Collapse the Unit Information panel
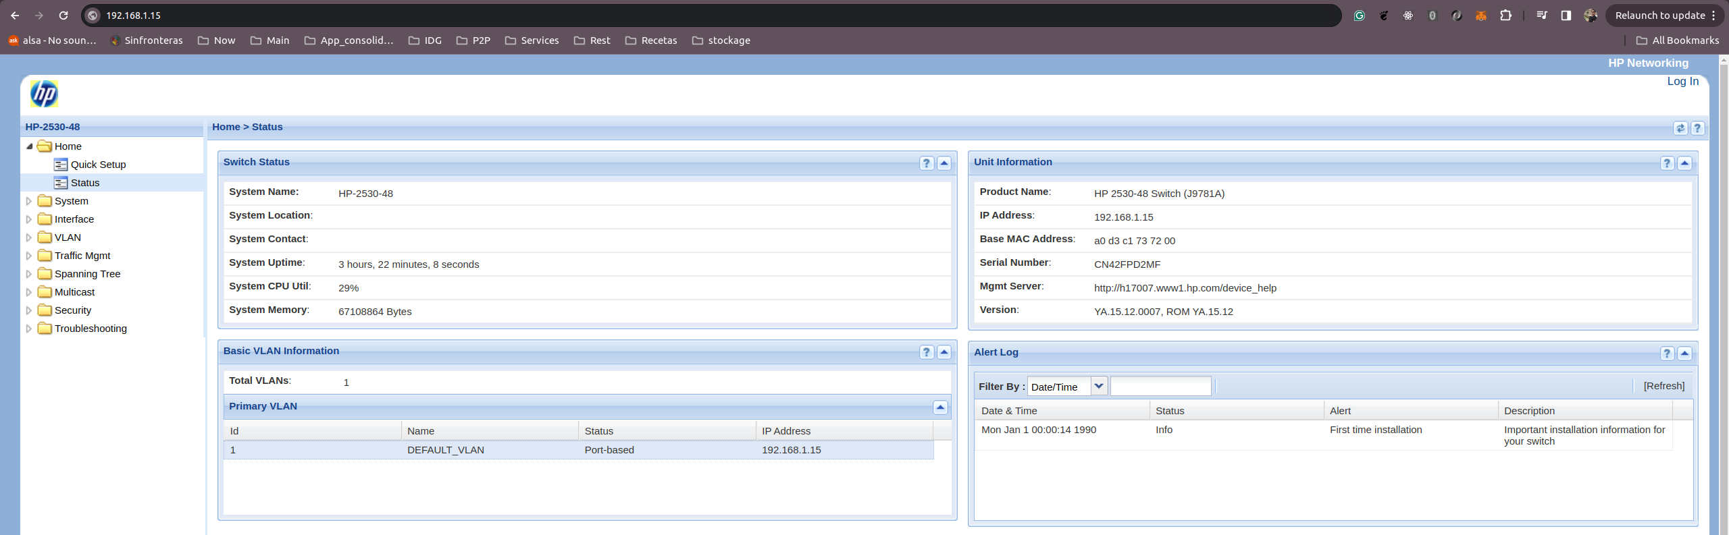Screen dimensions: 1729x535 (1684, 163)
